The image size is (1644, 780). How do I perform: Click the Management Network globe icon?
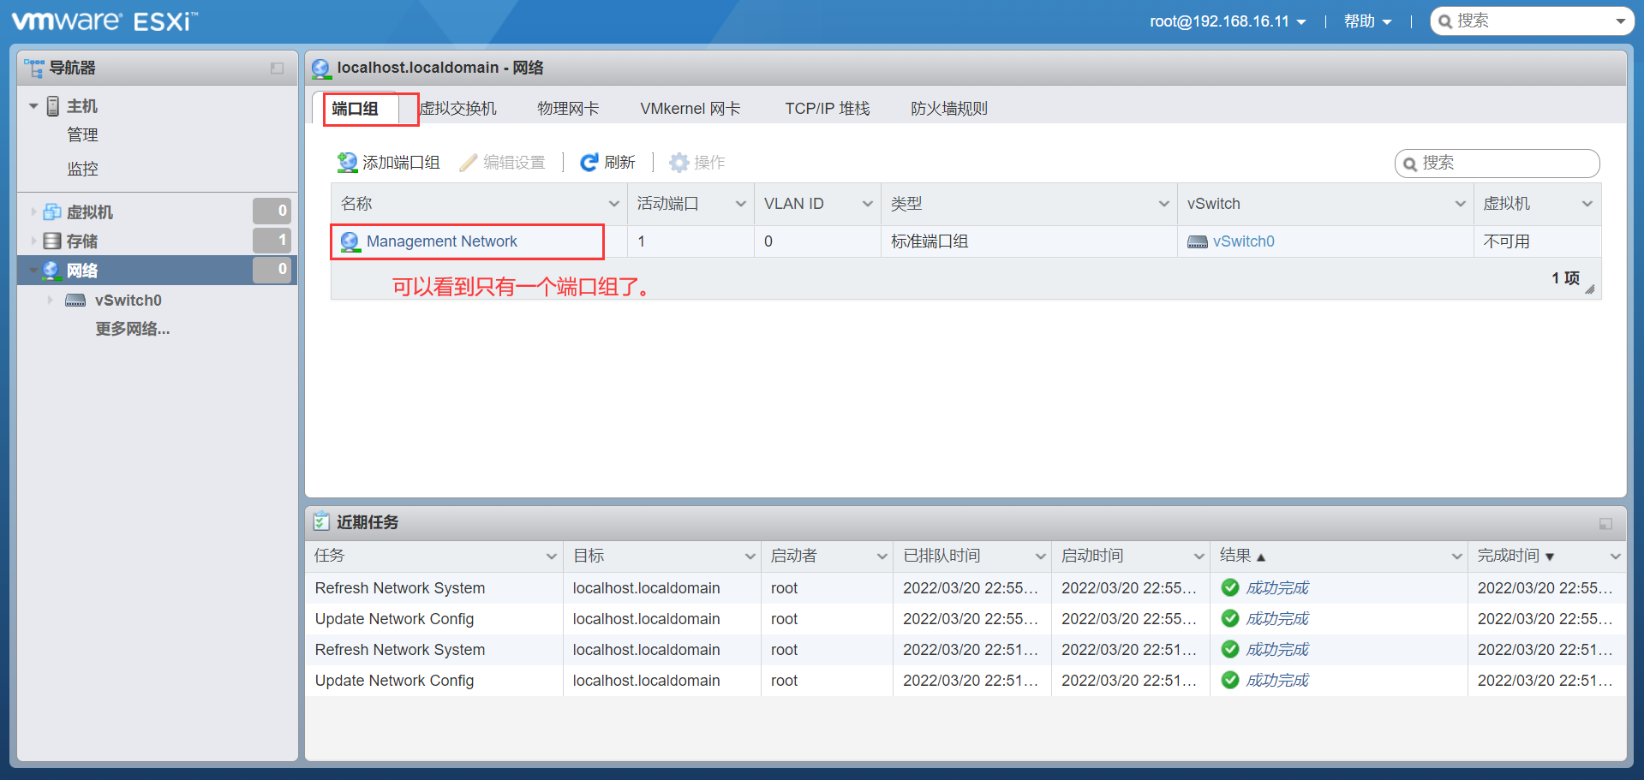click(x=349, y=241)
